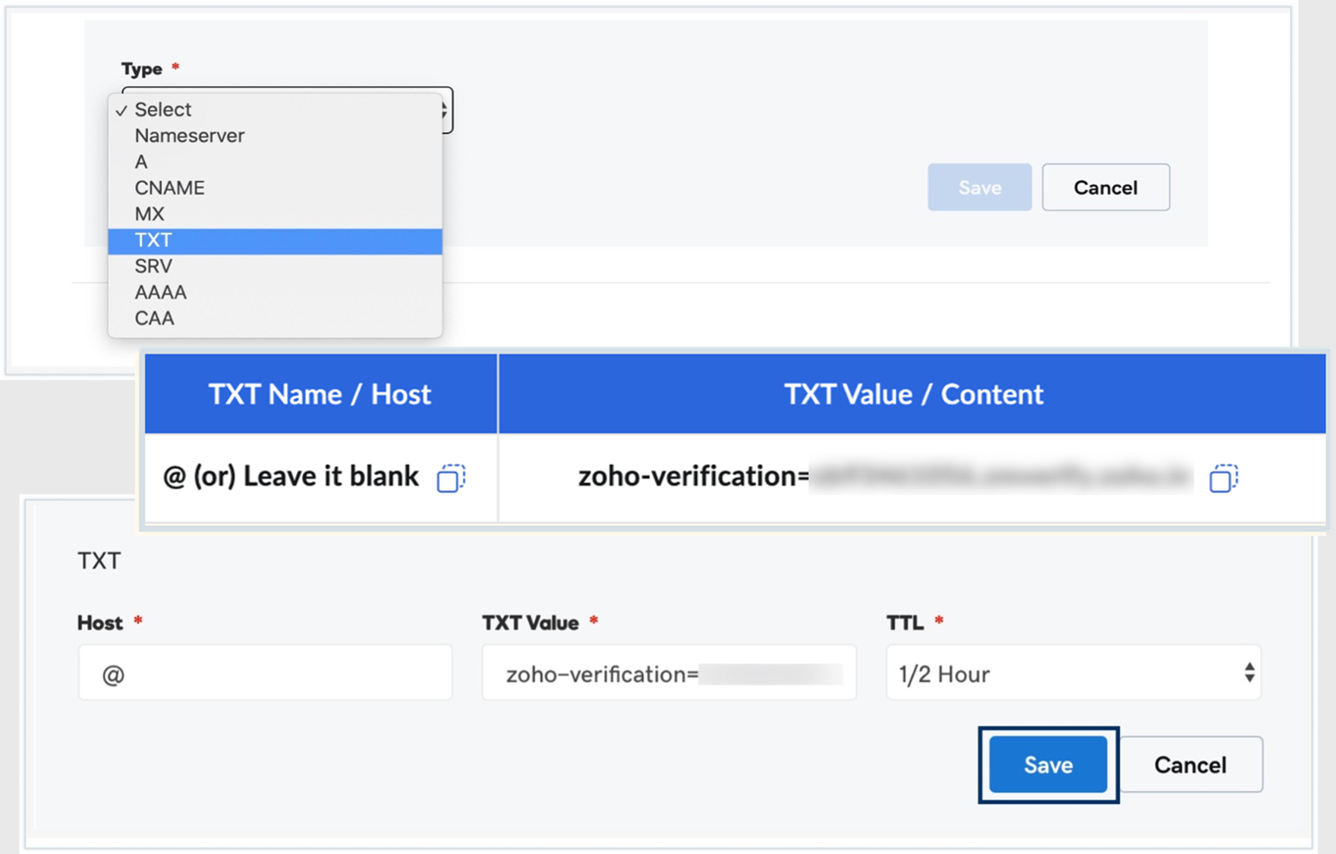The image size is (1336, 854).
Task: Click the TXT Name / Host header
Action: click(x=320, y=394)
